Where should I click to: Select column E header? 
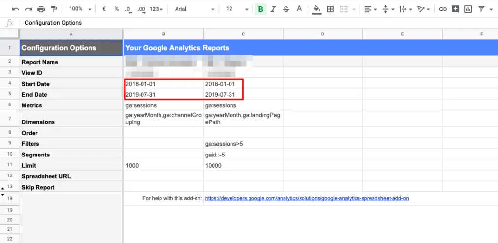point(402,34)
